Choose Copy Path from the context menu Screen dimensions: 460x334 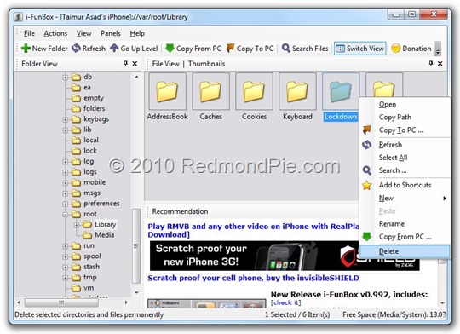coord(395,117)
